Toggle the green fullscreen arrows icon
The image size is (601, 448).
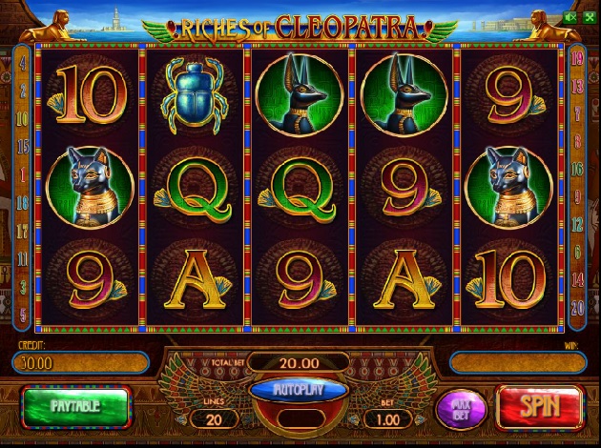coord(590,17)
